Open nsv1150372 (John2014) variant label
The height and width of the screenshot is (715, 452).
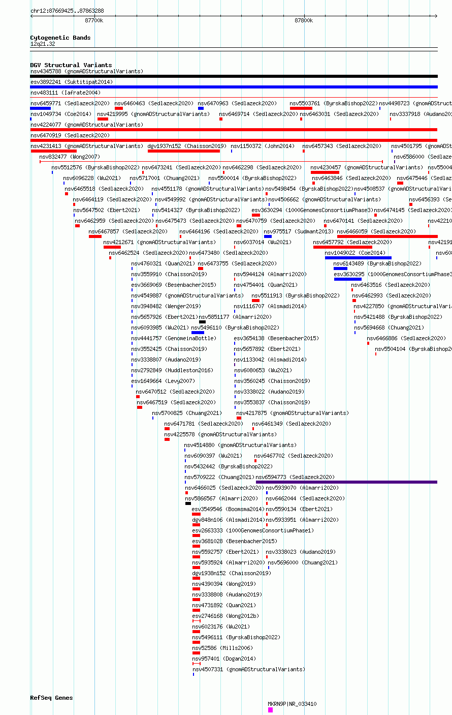click(x=263, y=146)
